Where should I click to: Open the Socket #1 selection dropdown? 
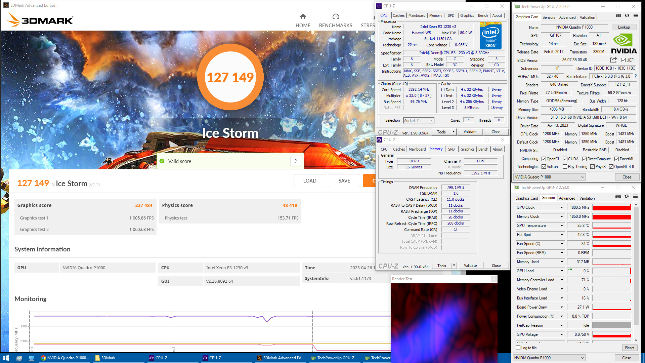(419, 120)
